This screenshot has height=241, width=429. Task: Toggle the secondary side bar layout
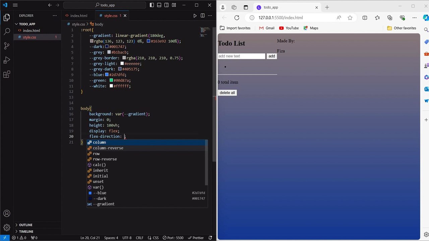(167, 5)
